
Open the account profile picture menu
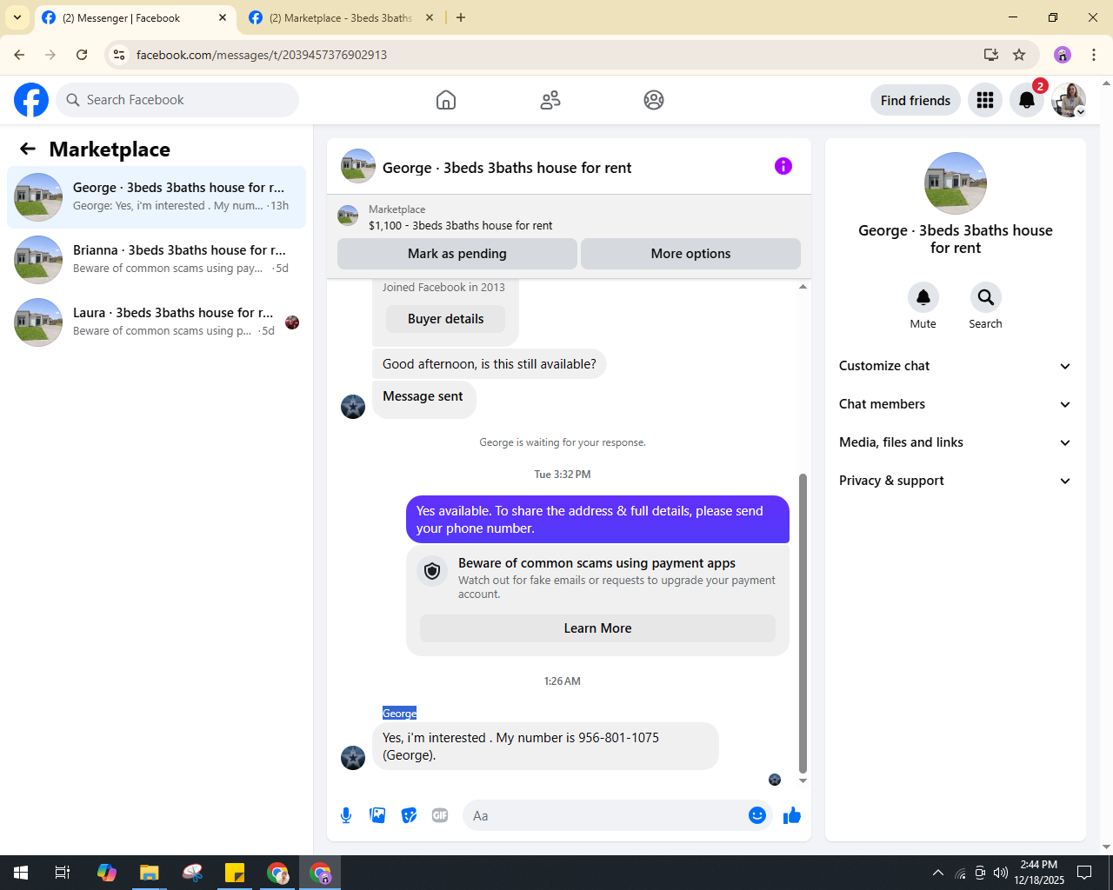tap(1069, 100)
